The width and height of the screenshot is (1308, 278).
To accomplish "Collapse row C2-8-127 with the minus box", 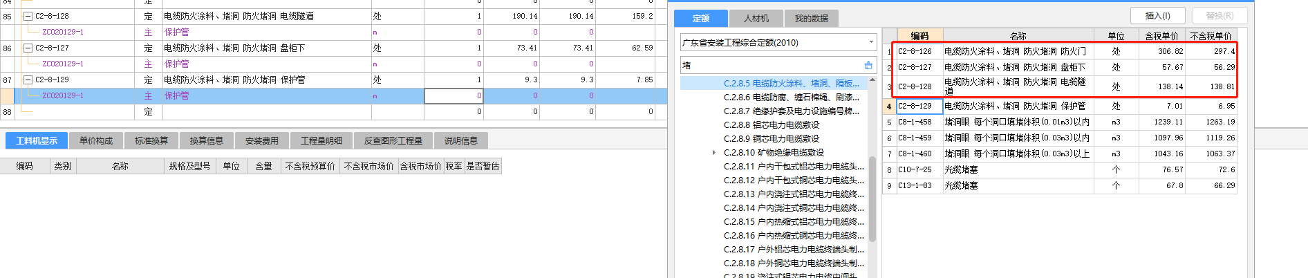I will 28,48.
